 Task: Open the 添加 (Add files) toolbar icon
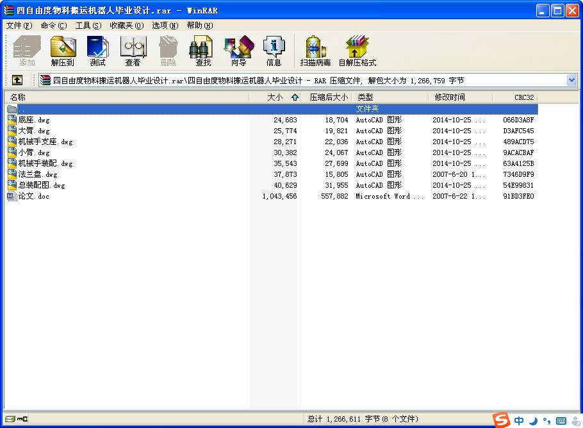pos(26,50)
